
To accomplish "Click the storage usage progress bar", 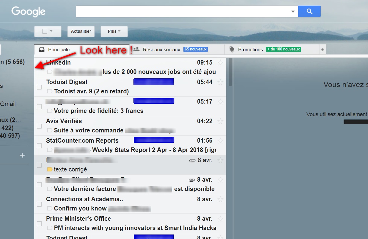I will click(x=356, y=122).
